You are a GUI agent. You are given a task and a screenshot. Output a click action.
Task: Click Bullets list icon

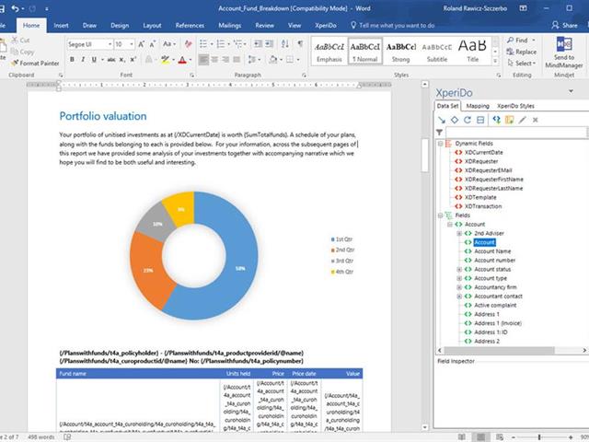(x=203, y=44)
